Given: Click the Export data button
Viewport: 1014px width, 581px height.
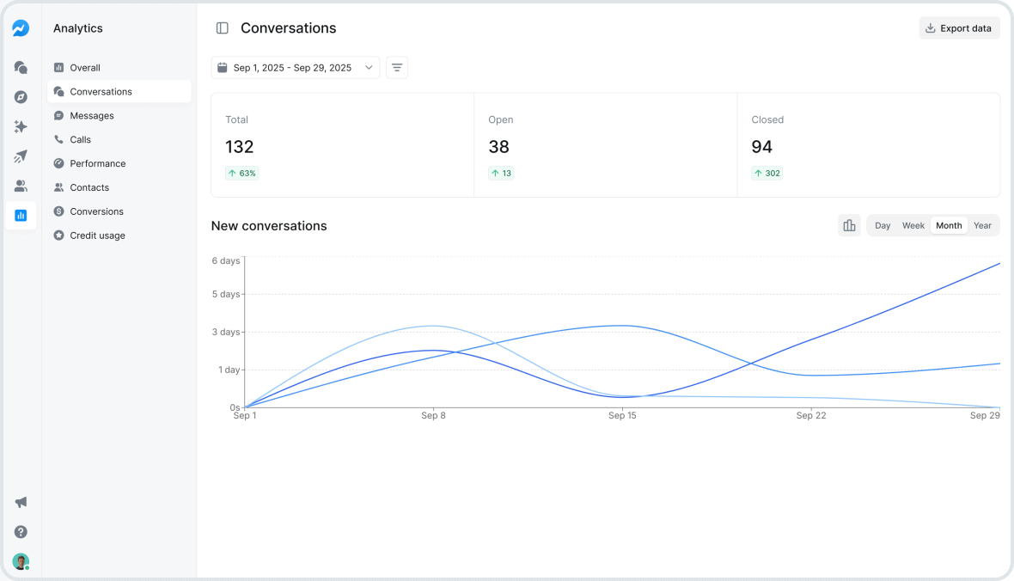Looking at the screenshot, I should [959, 28].
